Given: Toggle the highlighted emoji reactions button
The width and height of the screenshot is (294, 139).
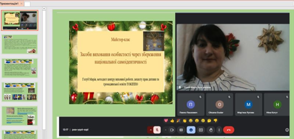Looking at the screenshot, I should point(191,130).
